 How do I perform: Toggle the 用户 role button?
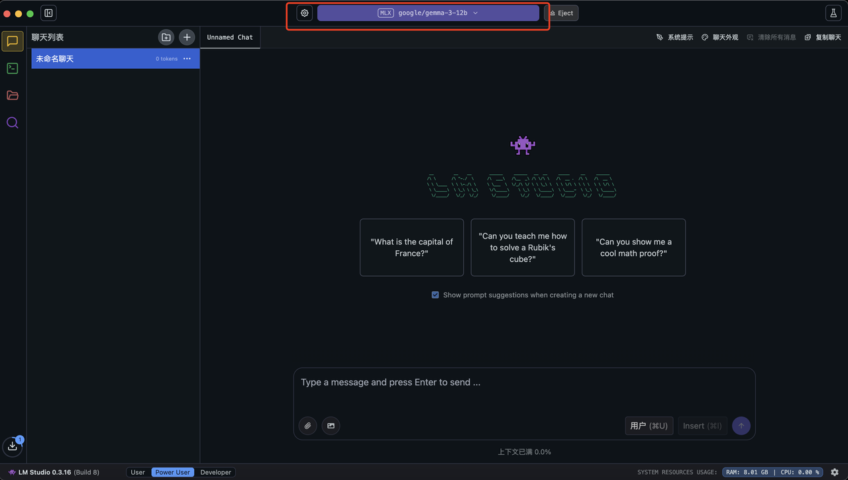point(649,426)
